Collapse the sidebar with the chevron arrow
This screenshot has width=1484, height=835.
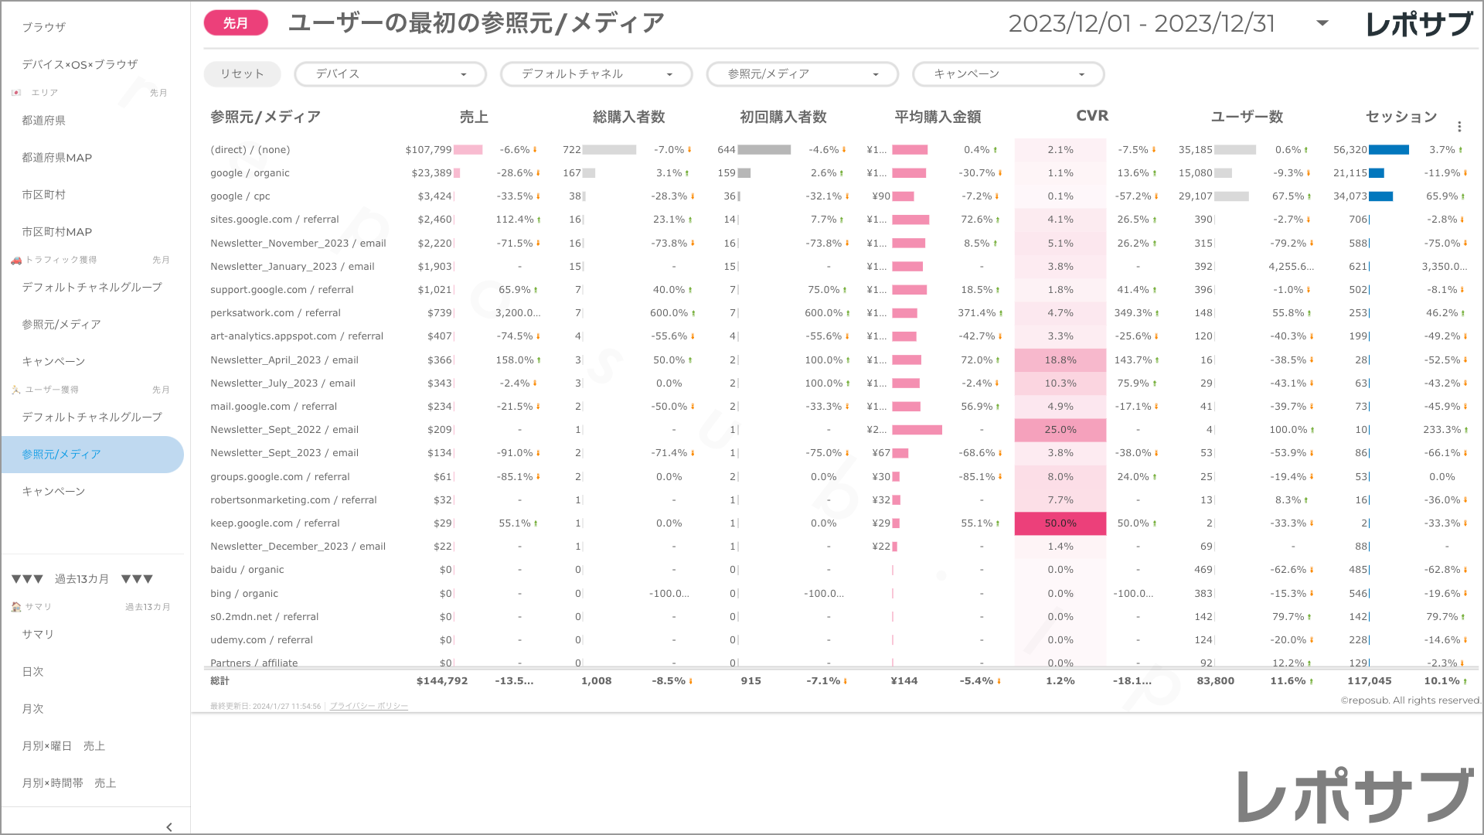[169, 826]
